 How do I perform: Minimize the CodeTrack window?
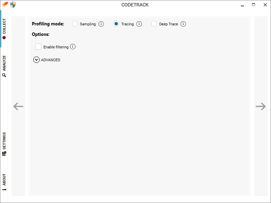242,5
